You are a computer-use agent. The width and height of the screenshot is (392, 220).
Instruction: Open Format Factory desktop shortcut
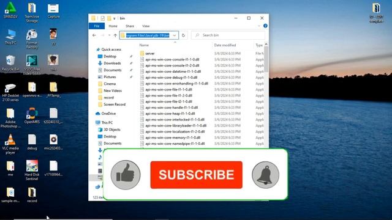click(x=32, y=38)
